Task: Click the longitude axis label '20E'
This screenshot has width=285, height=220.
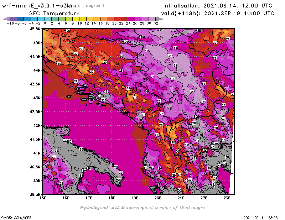Action: [x=158, y=198]
